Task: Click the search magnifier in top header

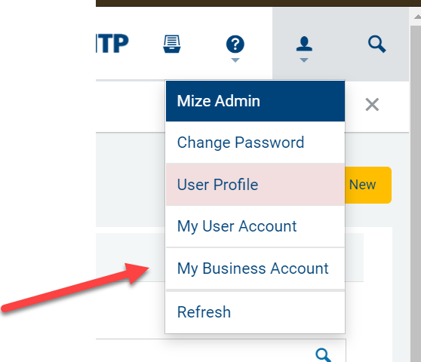Action: pyautogui.click(x=377, y=44)
